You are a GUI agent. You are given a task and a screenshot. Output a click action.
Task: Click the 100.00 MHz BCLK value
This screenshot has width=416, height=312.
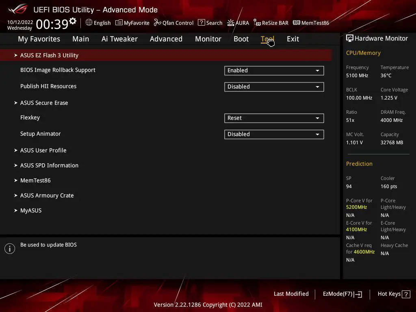pyautogui.click(x=359, y=97)
